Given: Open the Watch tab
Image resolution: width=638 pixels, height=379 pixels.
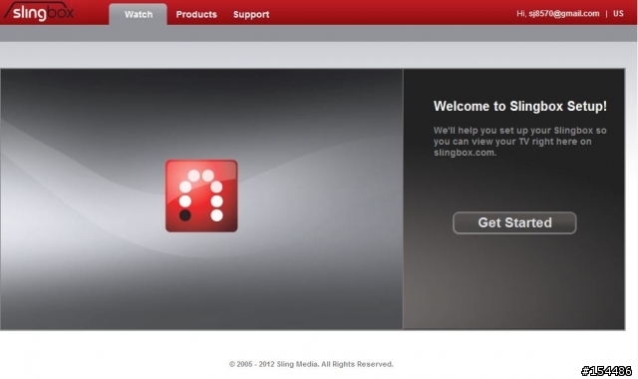Looking at the screenshot, I should click(139, 14).
